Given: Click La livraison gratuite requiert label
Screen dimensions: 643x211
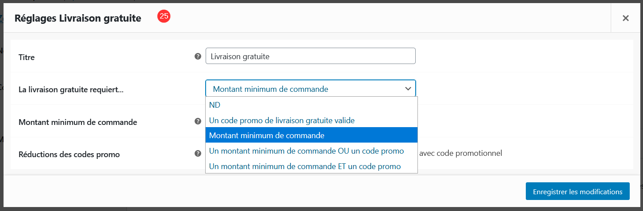Looking at the screenshot, I should click(71, 90).
